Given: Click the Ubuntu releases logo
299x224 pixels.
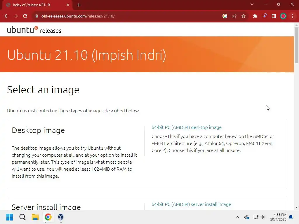Looking at the screenshot, I should [34, 30].
